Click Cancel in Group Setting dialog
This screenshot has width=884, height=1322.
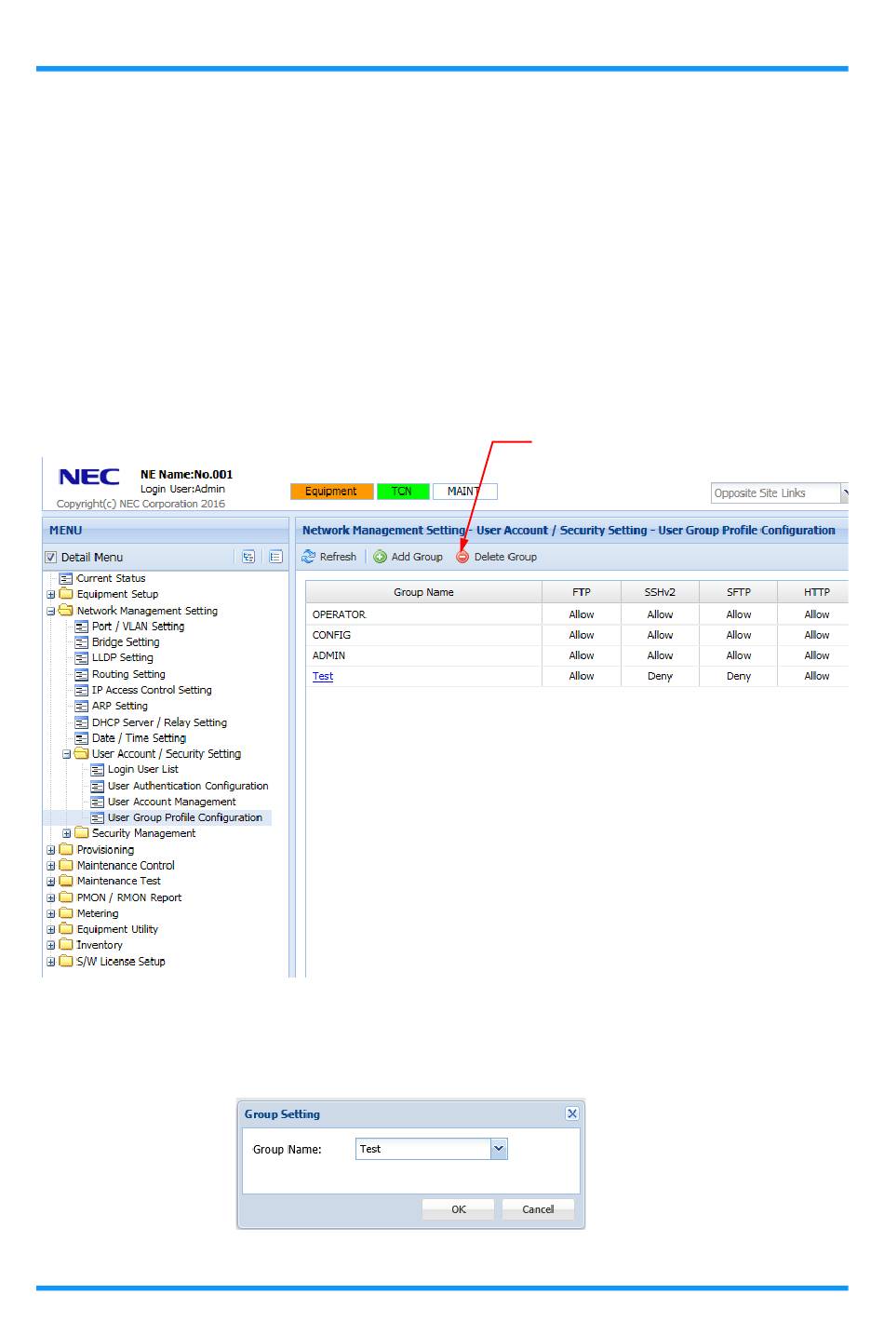[538, 1209]
